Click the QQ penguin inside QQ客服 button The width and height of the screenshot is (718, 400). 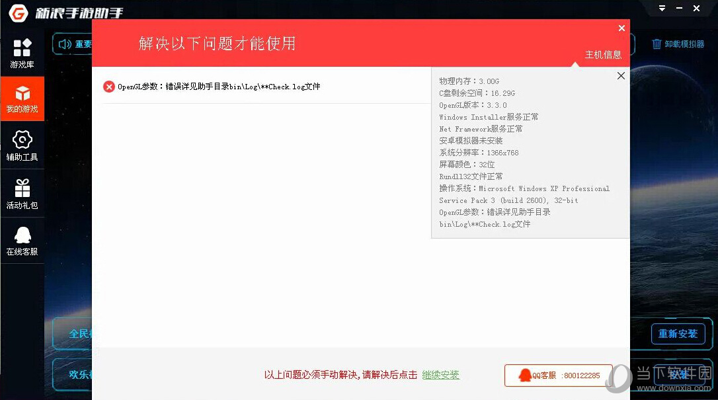(526, 375)
